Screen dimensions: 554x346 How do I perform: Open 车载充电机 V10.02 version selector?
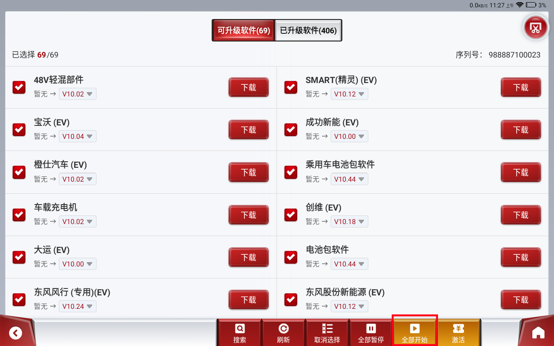tap(77, 222)
